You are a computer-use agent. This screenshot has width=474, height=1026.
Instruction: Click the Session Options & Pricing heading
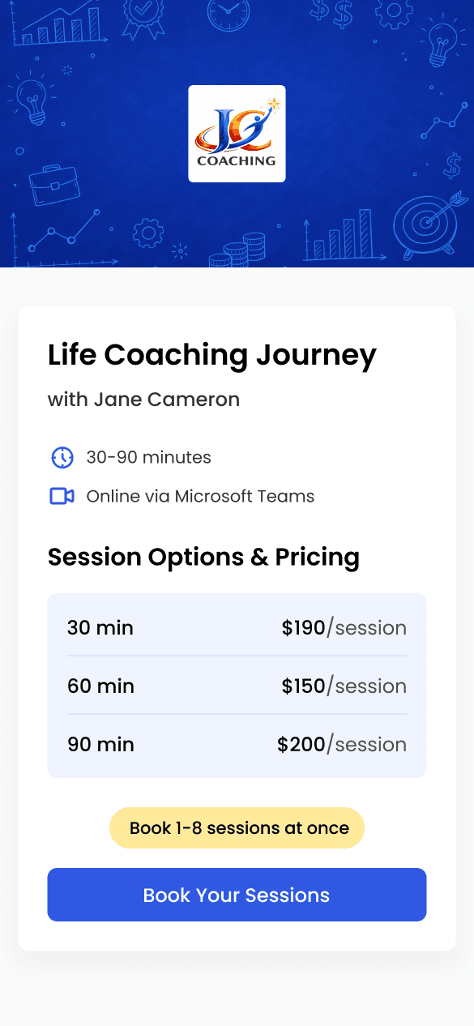click(203, 557)
